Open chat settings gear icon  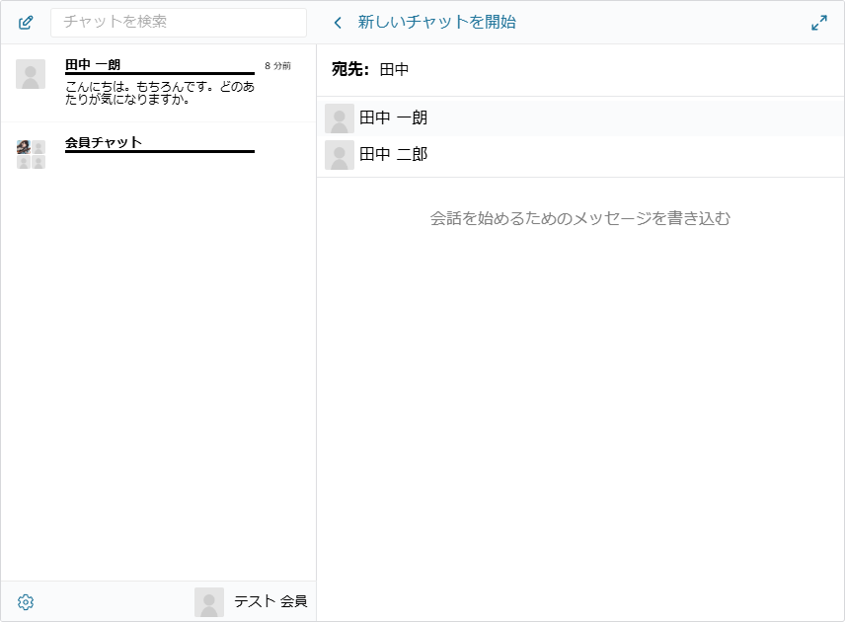pyautogui.click(x=26, y=602)
